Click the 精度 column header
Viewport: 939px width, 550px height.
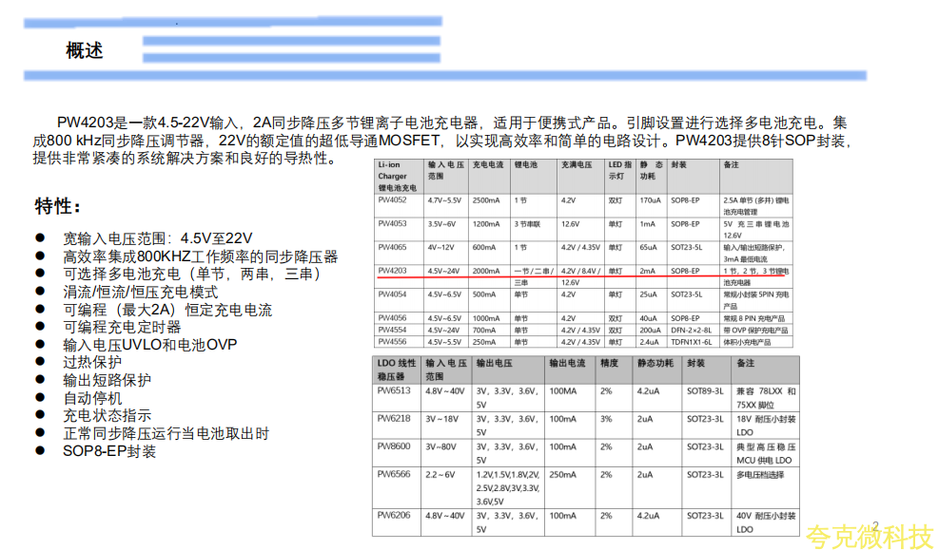pyautogui.click(x=610, y=363)
